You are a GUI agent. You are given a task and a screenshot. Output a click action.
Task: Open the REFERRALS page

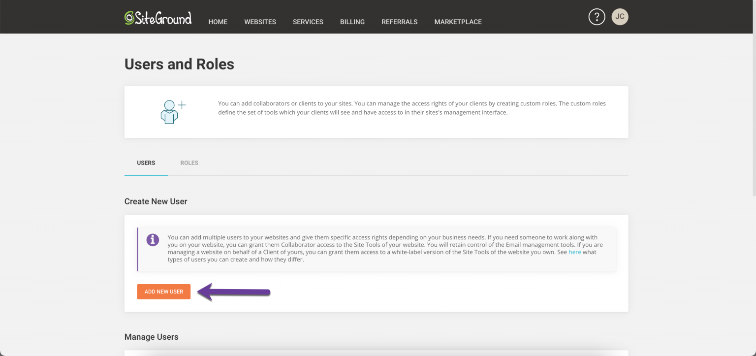[x=400, y=22]
